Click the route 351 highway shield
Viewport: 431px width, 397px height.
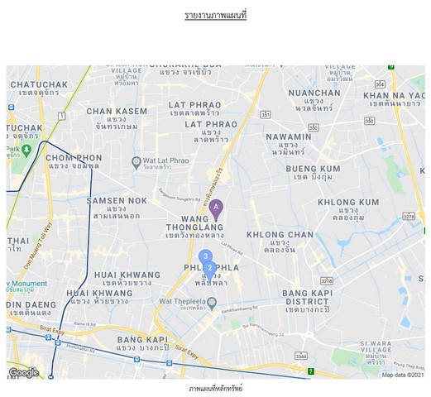coord(266,114)
